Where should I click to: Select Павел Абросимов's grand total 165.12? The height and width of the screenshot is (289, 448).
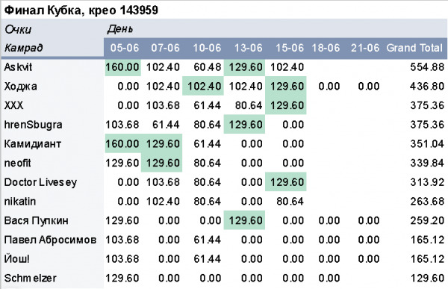(x=427, y=240)
